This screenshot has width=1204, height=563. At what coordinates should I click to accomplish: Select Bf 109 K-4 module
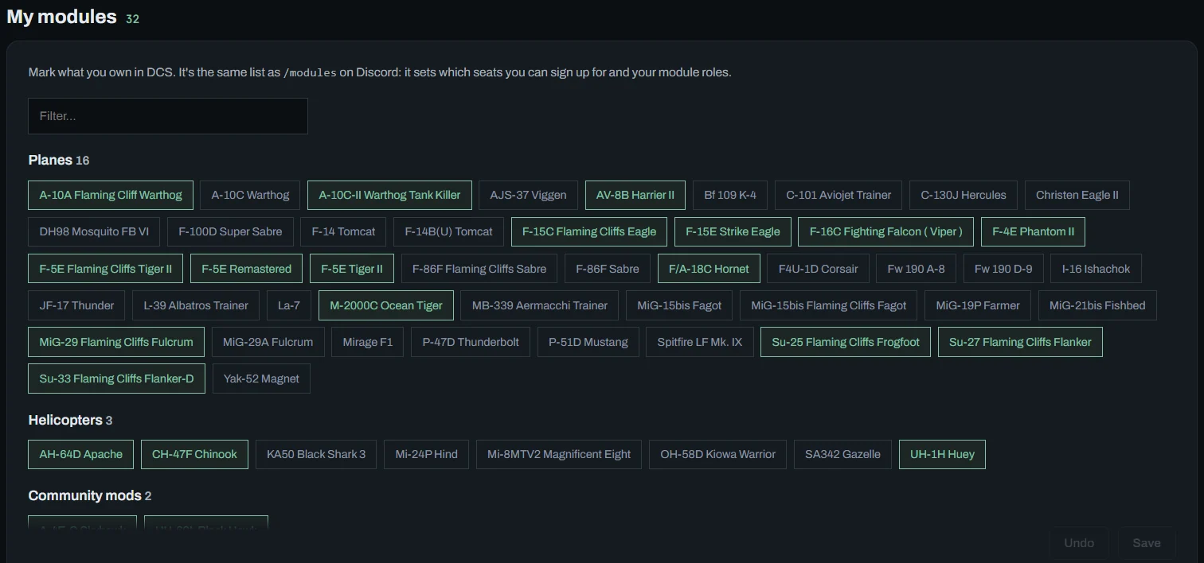pyautogui.click(x=730, y=195)
